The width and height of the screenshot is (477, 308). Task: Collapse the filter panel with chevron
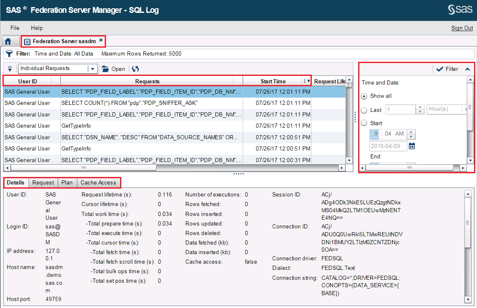point(467,69)
